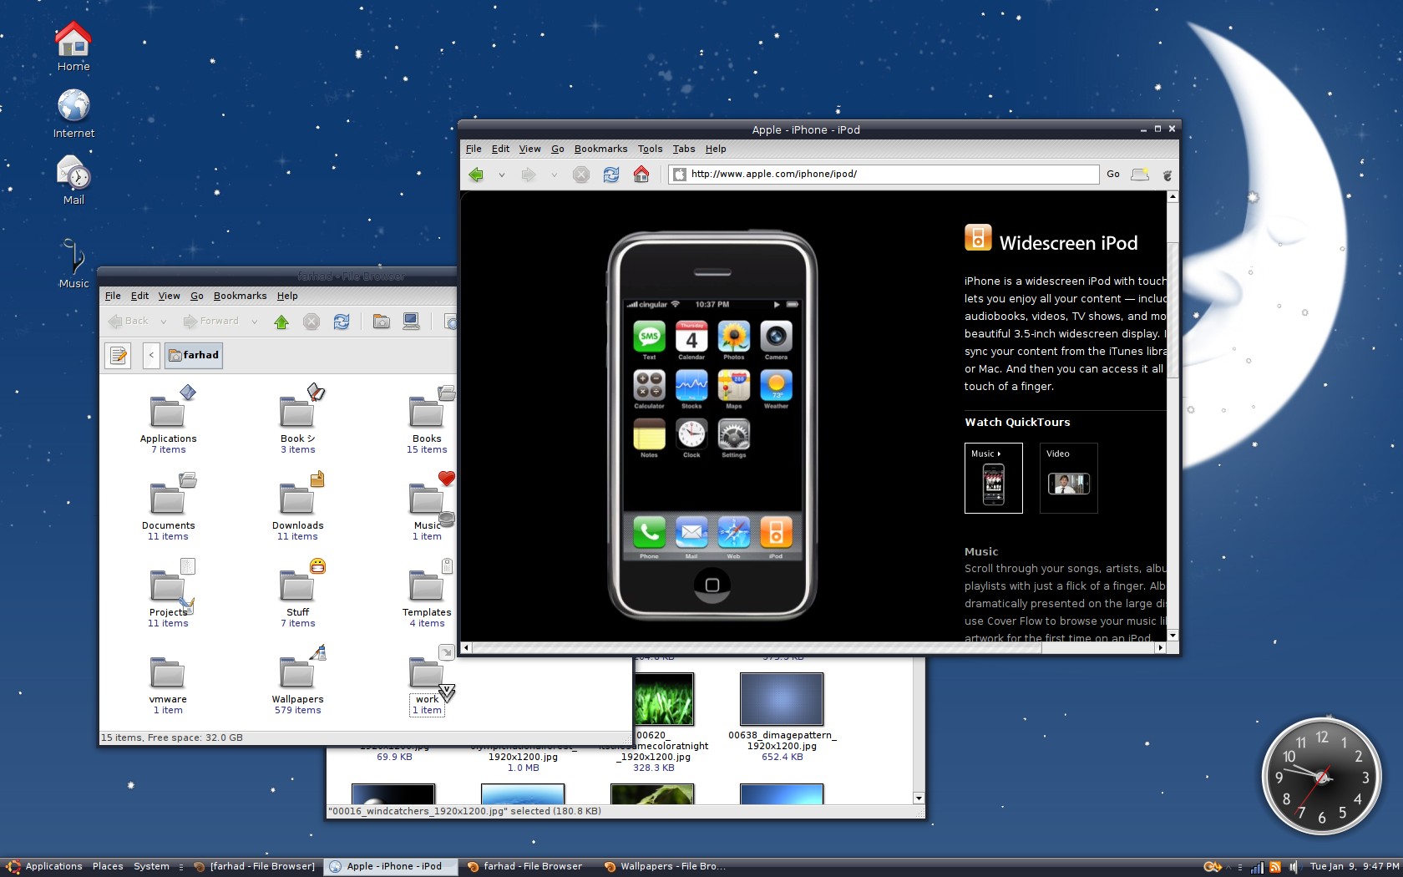Click the panel network signal icon
1403x877 pixels.
point(1257,867)
